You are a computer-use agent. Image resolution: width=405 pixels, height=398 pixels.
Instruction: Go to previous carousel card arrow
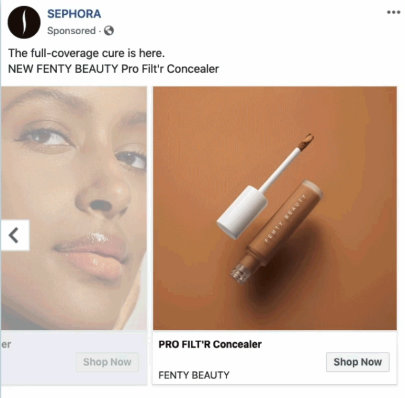pyautogui.click(x=15, y=235)
